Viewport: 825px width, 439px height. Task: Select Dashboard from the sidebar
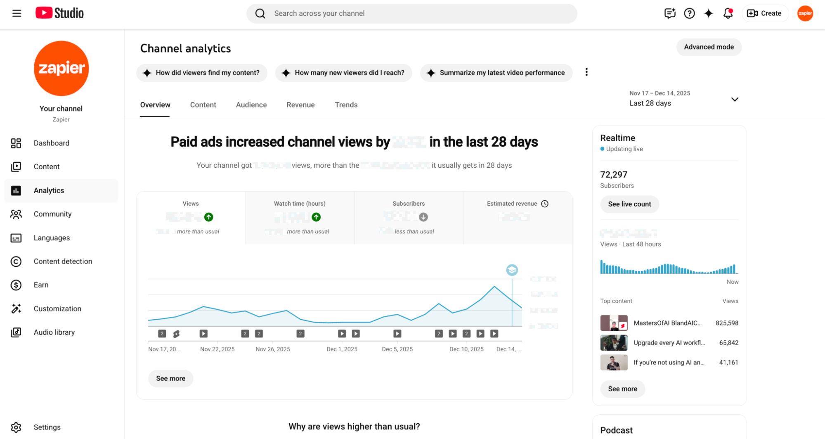(x=51, y=143)
